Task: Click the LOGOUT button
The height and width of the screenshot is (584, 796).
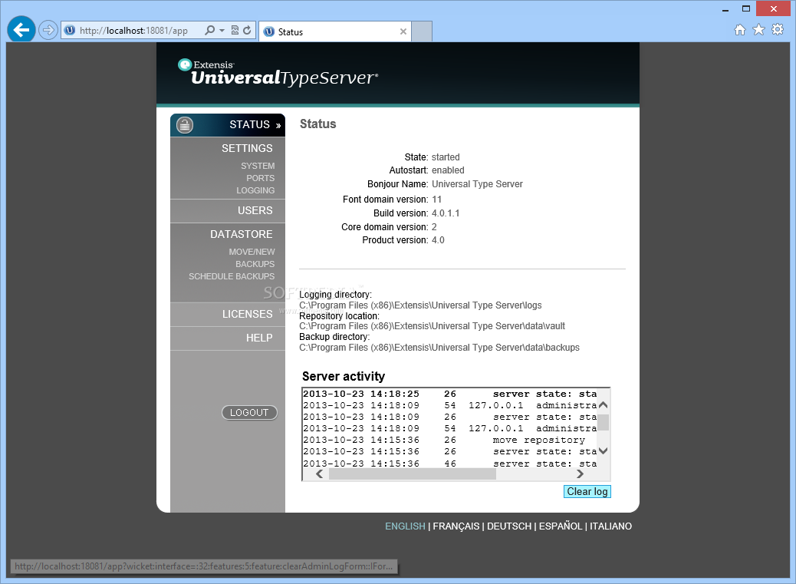Action: coord(249,412)
